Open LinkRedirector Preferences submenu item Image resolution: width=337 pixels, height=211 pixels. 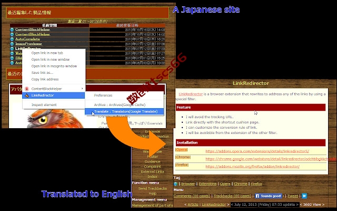tap(103, 95)
